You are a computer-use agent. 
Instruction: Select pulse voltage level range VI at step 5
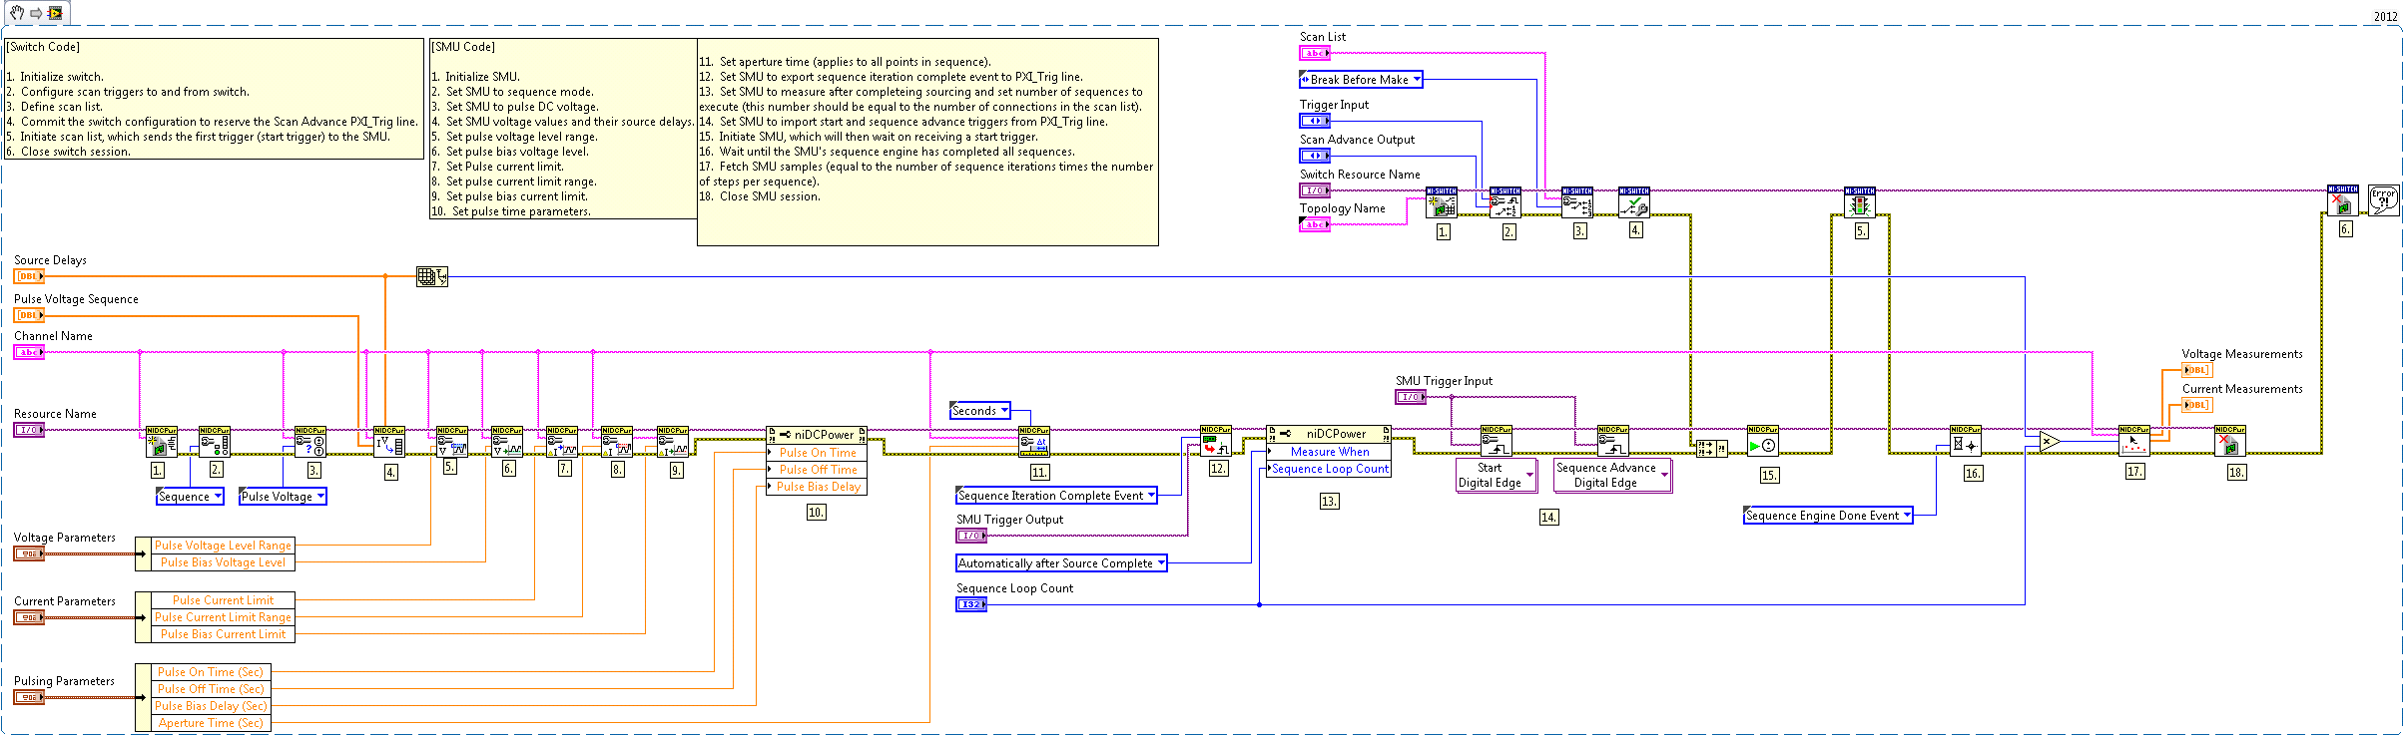(452, 442)
